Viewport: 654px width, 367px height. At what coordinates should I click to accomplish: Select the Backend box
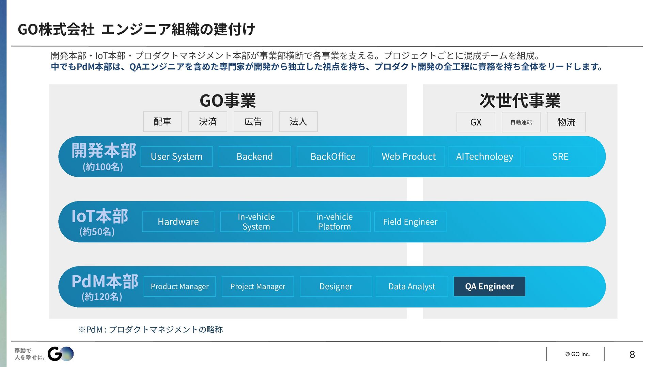254,157
